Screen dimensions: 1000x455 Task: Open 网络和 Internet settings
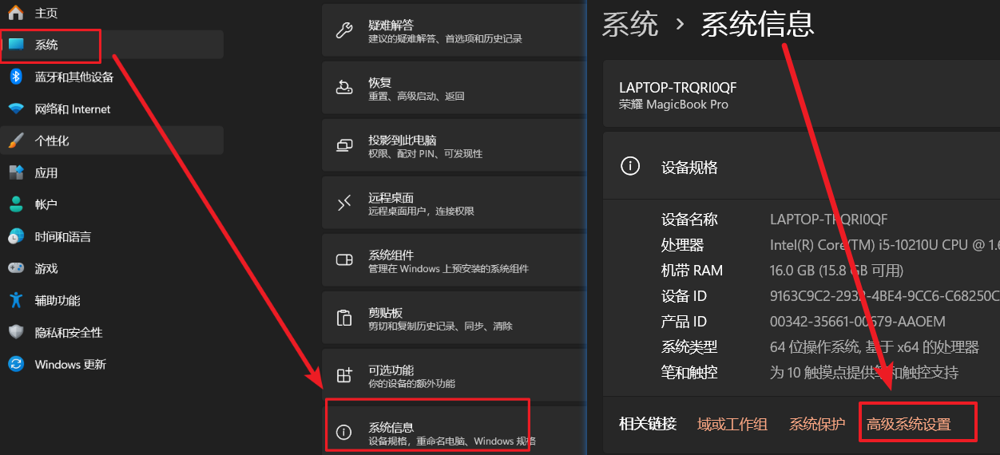112,109
